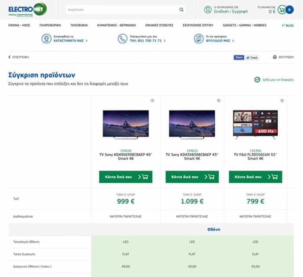This screenshot has height=277, width=303.
Task: Click the arrow next to ΚΑΤΑΣΤΗΜΑΤΑ ΜΑΣ
Action: pos(87,41)
